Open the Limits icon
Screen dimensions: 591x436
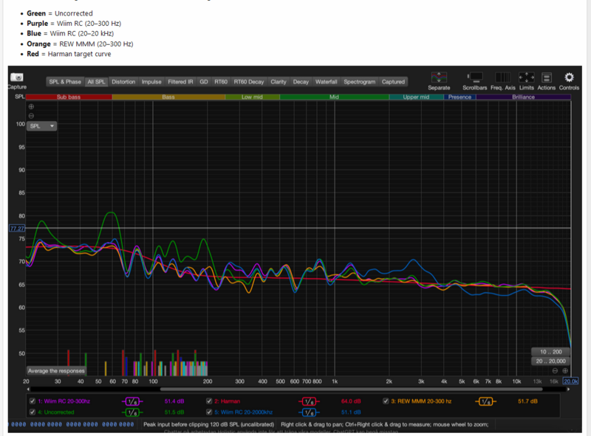527,77
